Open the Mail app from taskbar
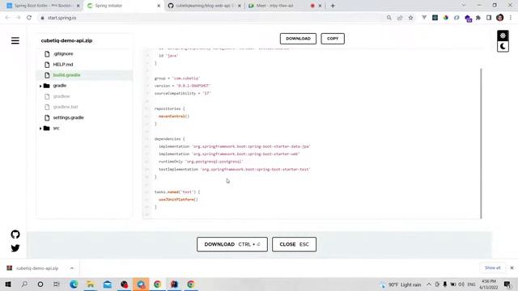The width and height of the screenshot is (518, 291). pyautogui.click(x=108, y=284)
